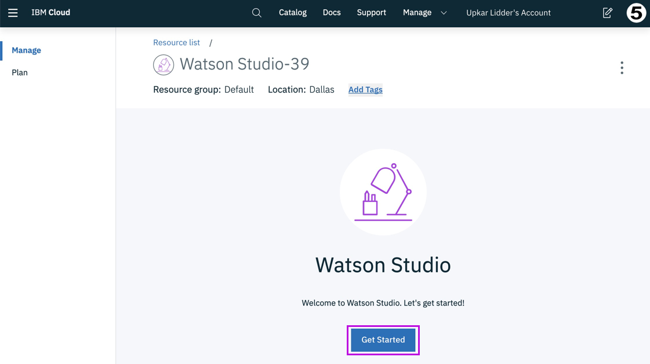Open the edit note icon in header

coord(607,13)
